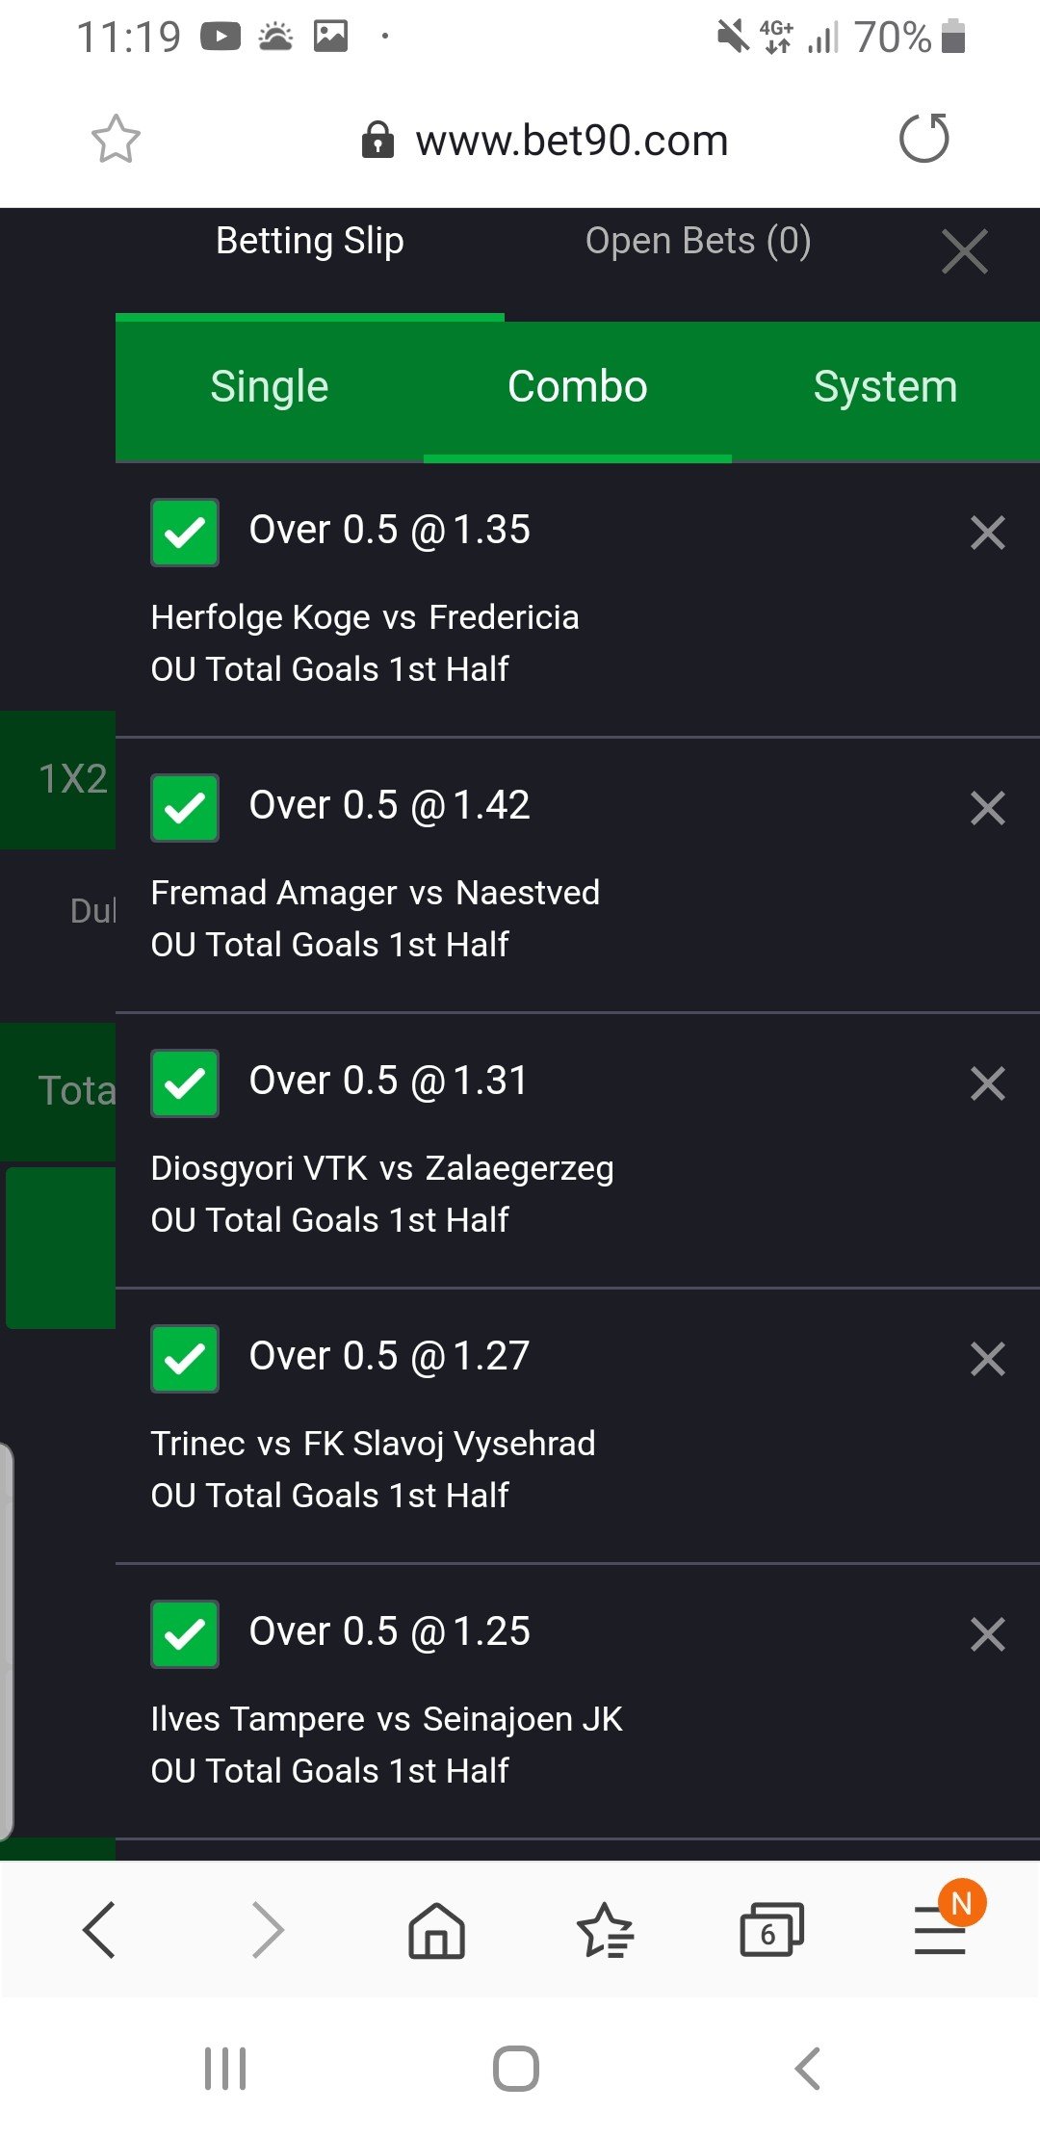This screenshot has height=2138, width=1040.
Task: Open the System bet tab
Action: 885,387
